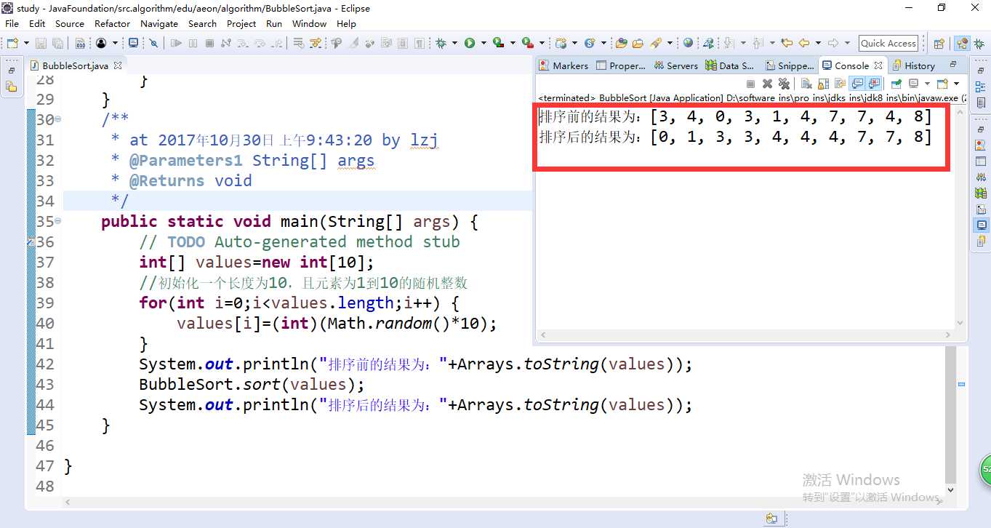Open the Run configurations dropdown arrow

[x=484, y=44]
